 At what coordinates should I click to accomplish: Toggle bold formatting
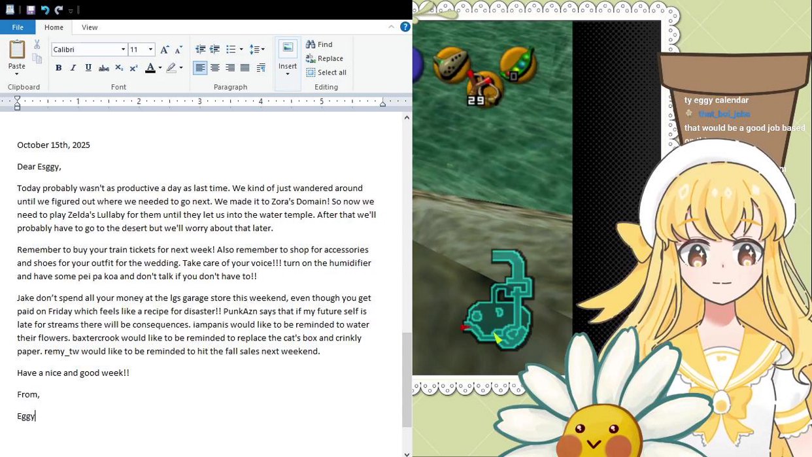[x=58, y=68]
